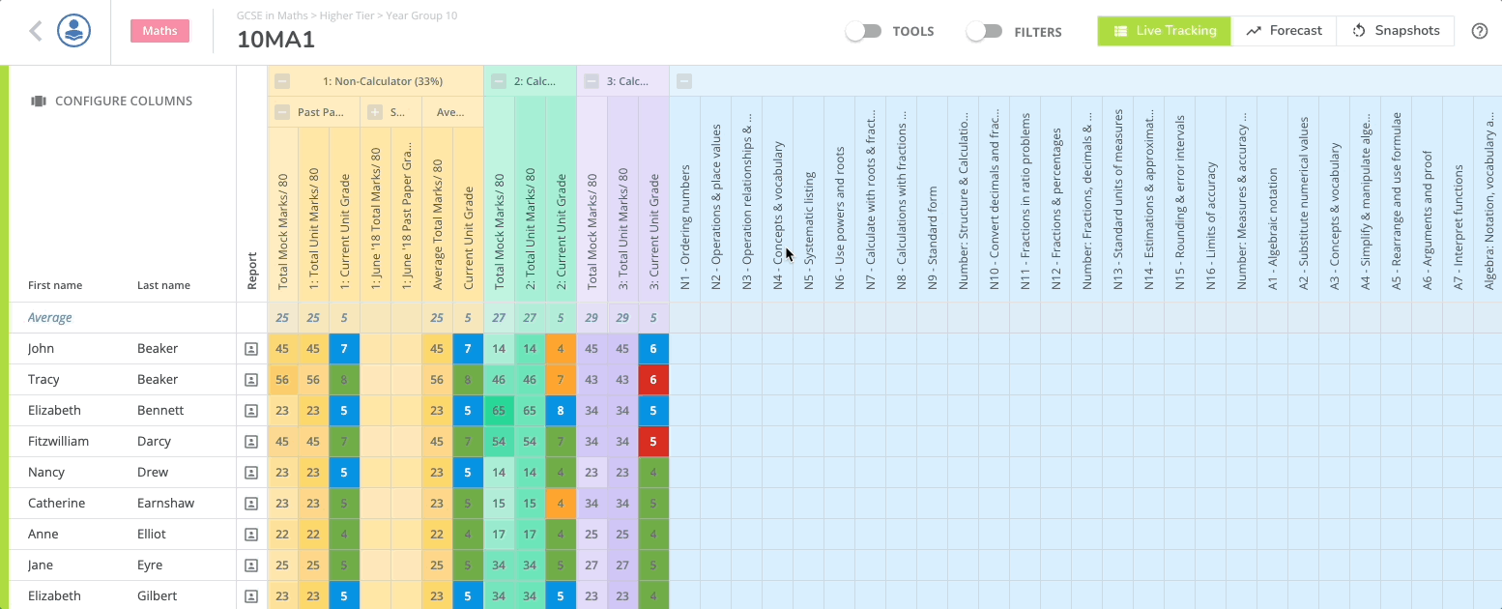Enable the FILTERS toggle
The image size is (1502, 609).
[985, 30]
